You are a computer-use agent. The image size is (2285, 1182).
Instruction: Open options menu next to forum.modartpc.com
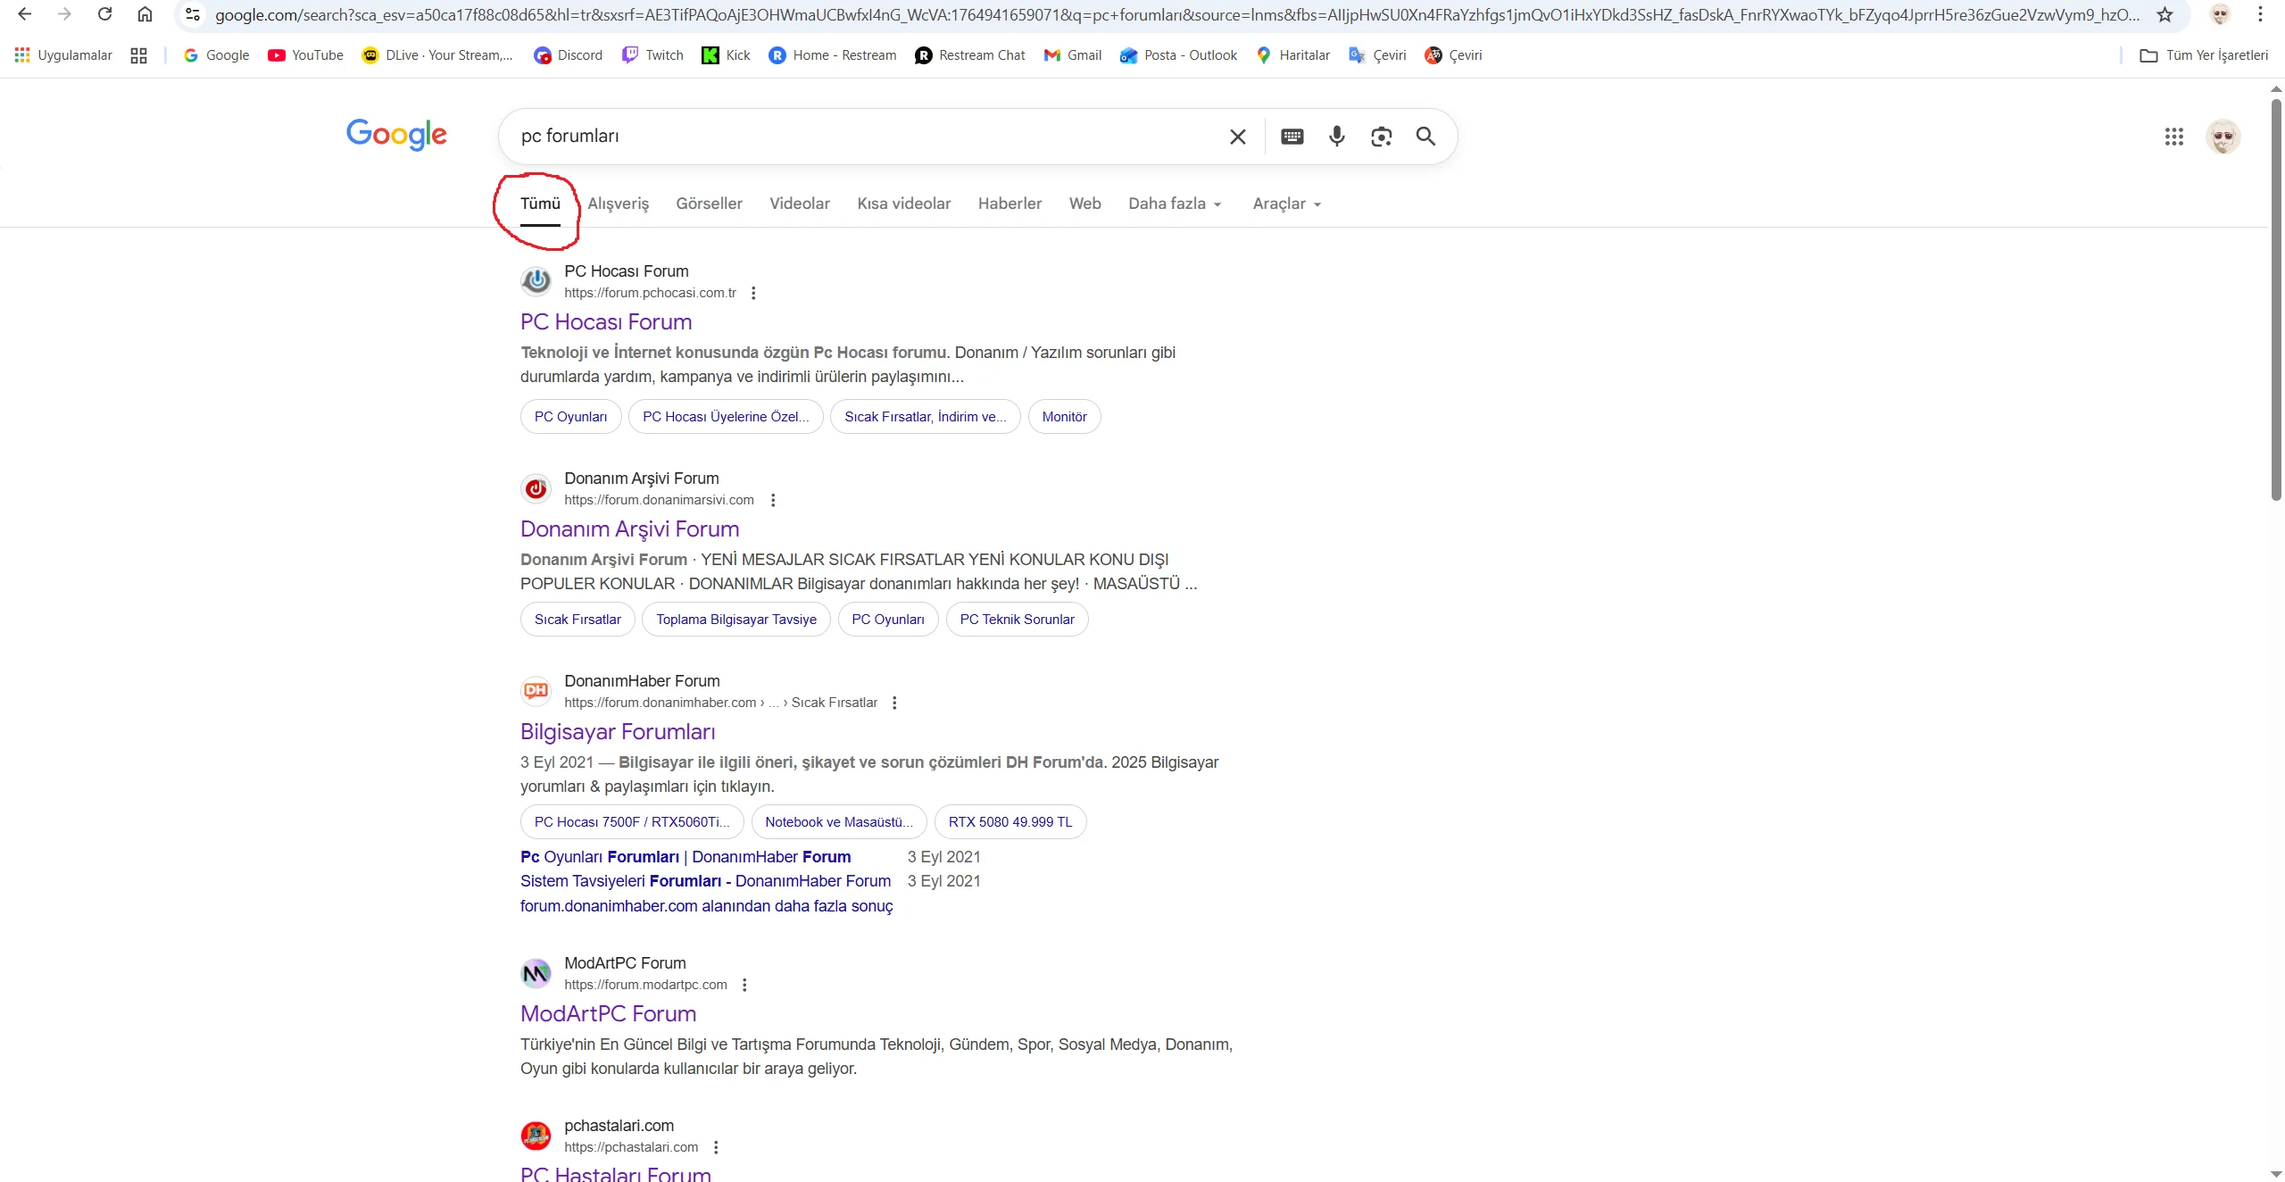point(744,985)
